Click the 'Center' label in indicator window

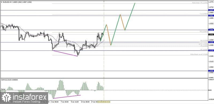click(3, 89)
